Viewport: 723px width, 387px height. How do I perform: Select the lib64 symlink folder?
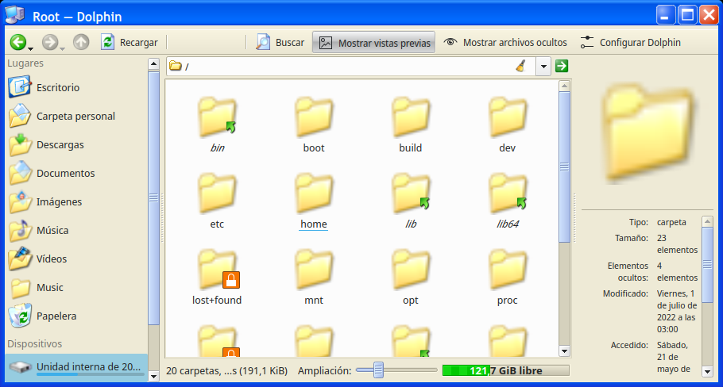click(x=507, y=201)
